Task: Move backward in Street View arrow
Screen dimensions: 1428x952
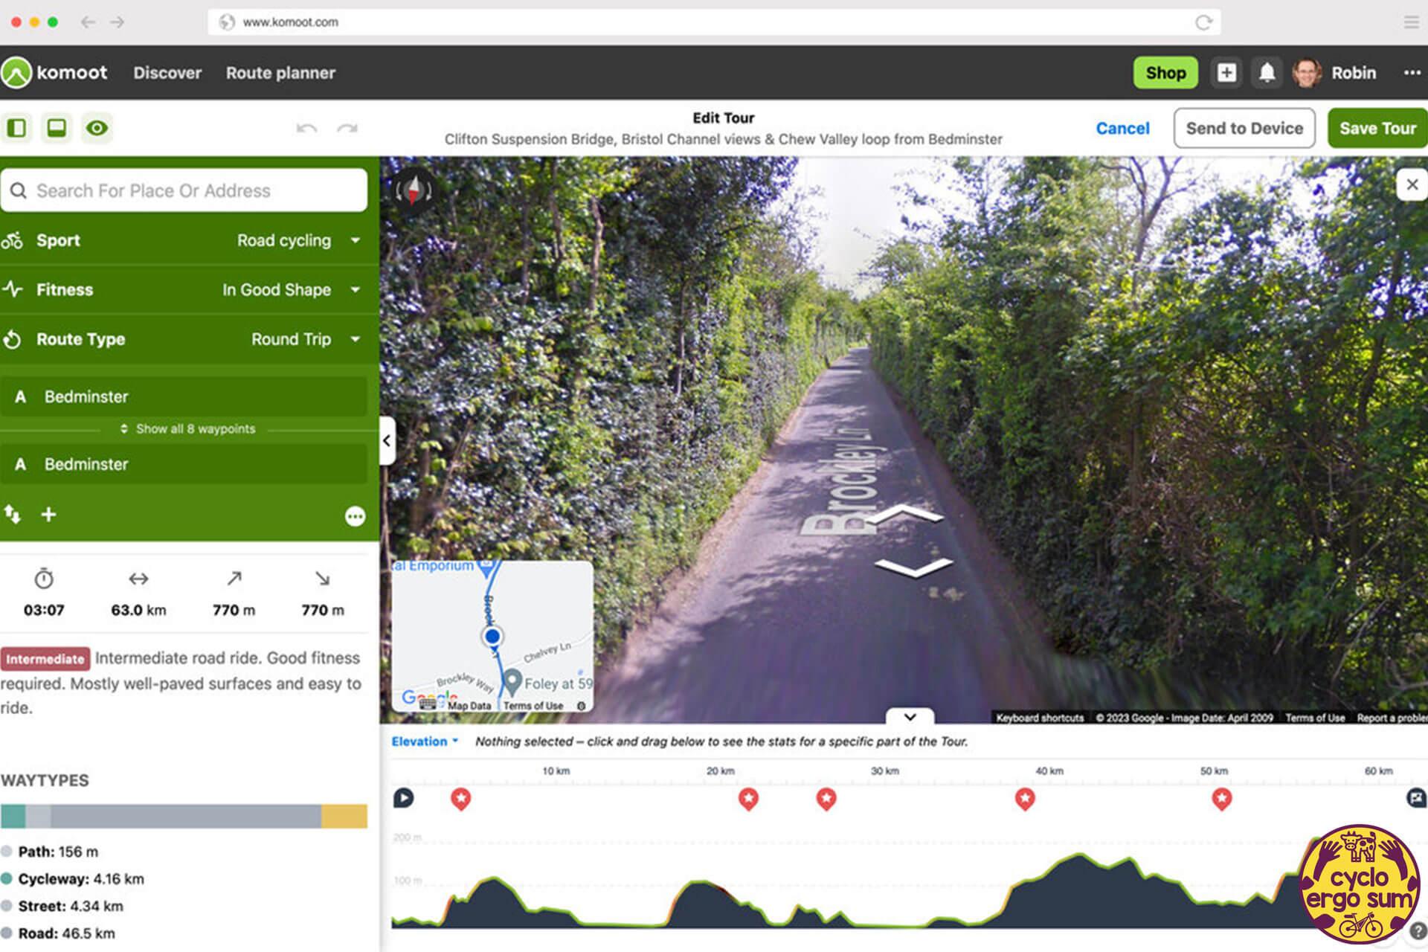Action: click(x=914, y=567)
